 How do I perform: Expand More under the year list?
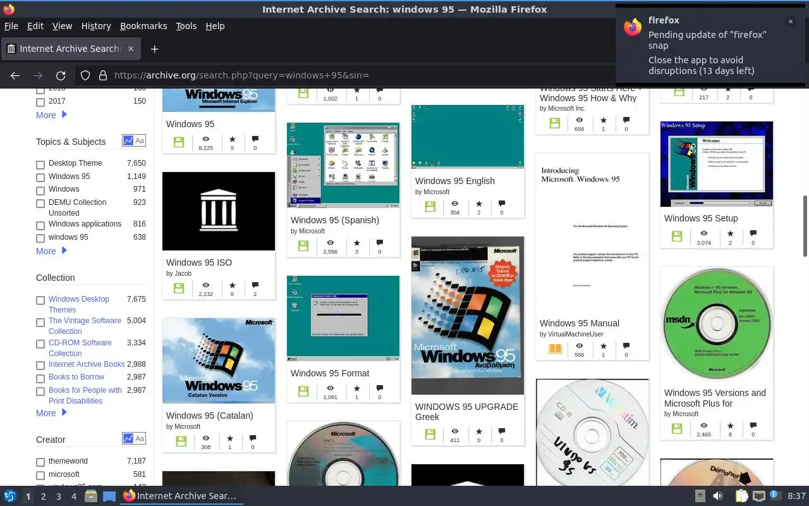(x=51, y=115)
